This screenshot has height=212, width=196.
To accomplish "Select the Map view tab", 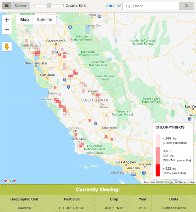I will 25,20.
